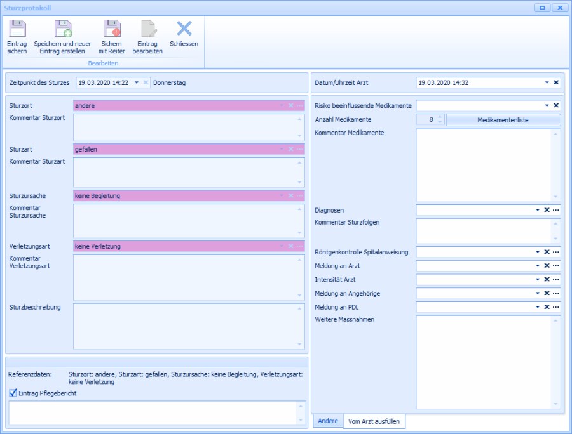The height and width of the screenshot is (434, 572).
Task: Switch to the Andere tab
Action: [328, 421]
